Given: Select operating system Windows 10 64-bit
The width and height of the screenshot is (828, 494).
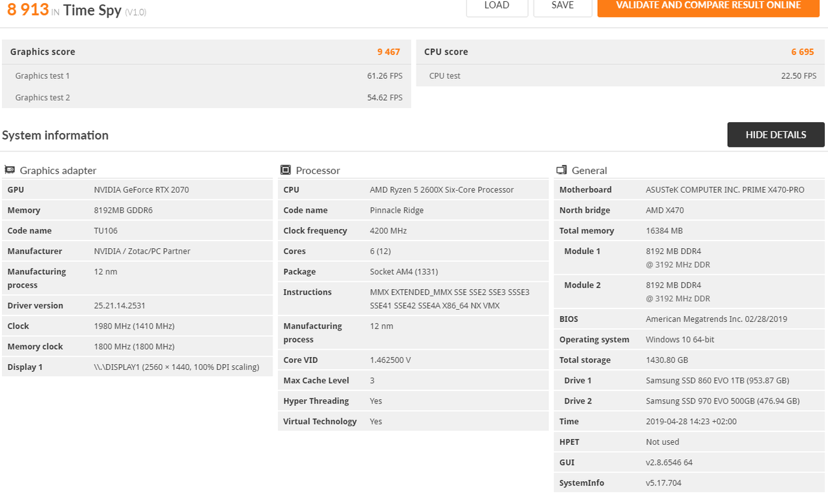Looking at the screenshot, I should pyautogui.click(x=680, y=339).
